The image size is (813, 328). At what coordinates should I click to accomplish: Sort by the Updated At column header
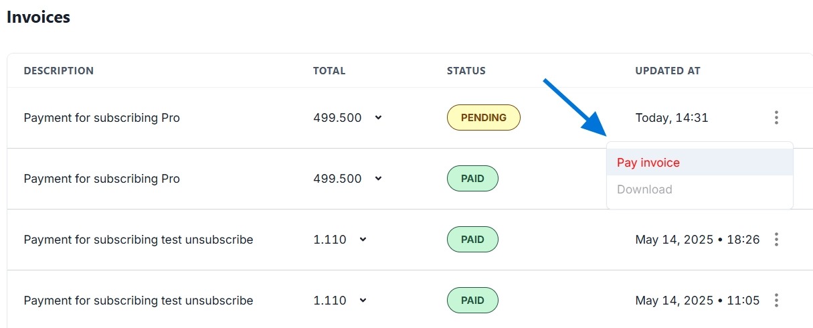point(667,71)
